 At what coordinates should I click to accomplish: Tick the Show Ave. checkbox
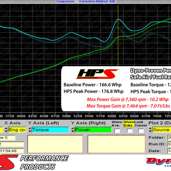[x=117, y=131]
